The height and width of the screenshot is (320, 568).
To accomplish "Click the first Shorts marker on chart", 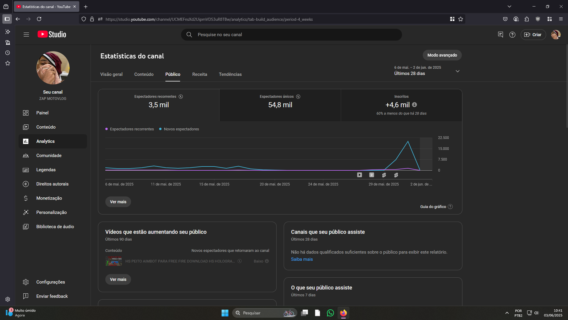I will [x=384, y=175].
